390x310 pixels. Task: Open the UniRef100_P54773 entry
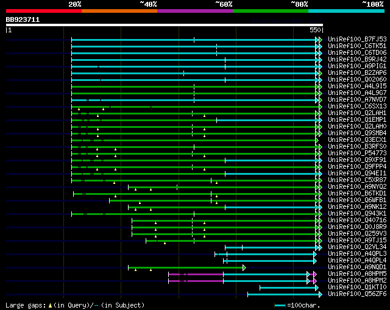click(357, 153)
